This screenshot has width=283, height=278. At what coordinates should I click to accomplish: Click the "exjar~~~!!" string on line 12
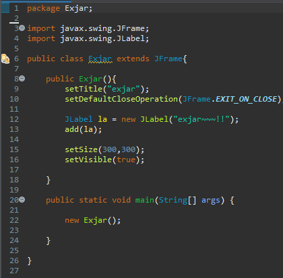click(201, 119)
